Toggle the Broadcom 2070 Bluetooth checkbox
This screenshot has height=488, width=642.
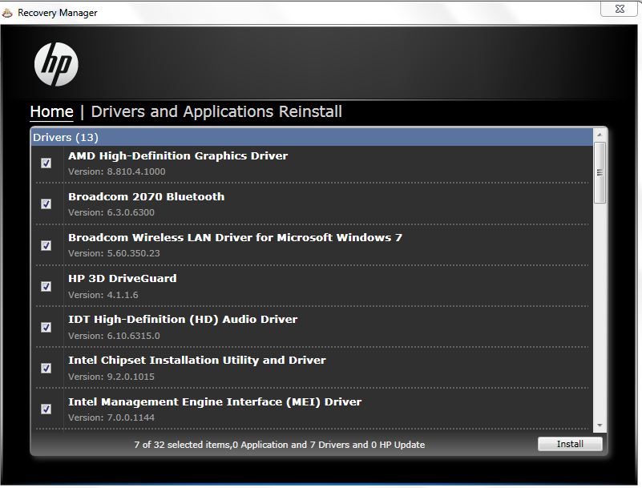46,204
